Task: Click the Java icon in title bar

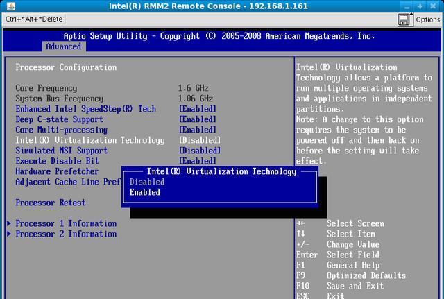Action: (x=11, y=6)
